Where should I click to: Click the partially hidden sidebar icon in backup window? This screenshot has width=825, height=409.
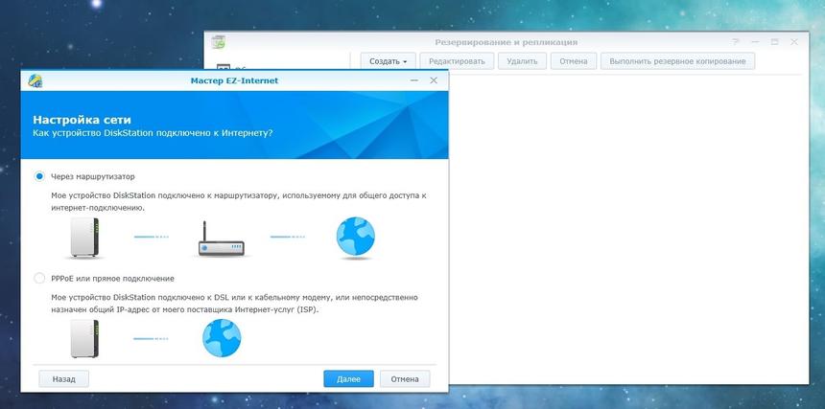pyautogui.click(x=224, y=68)
